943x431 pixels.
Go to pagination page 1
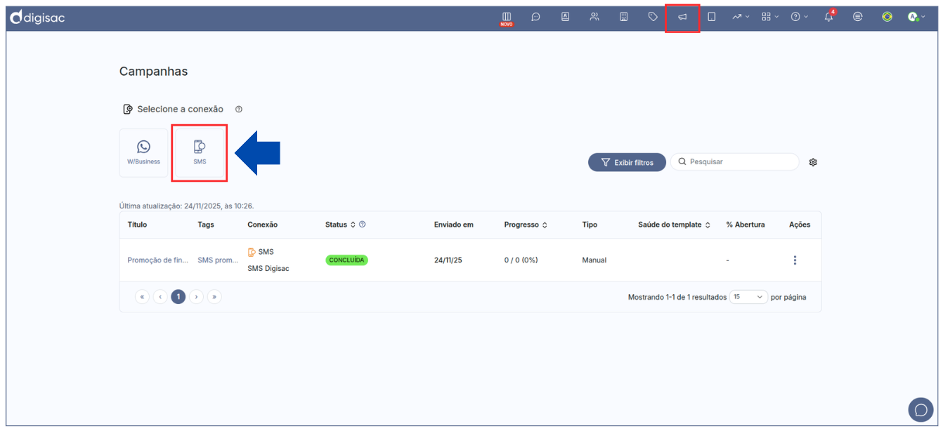point(178,297)
